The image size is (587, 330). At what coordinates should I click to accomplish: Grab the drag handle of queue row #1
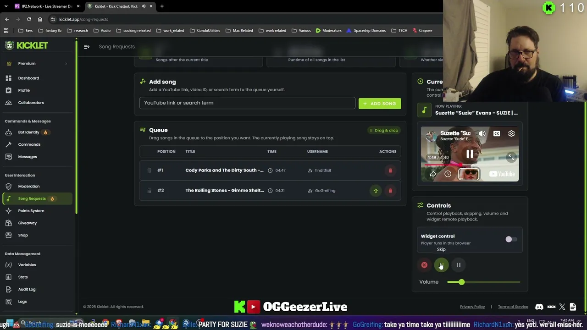coord(149,170)
